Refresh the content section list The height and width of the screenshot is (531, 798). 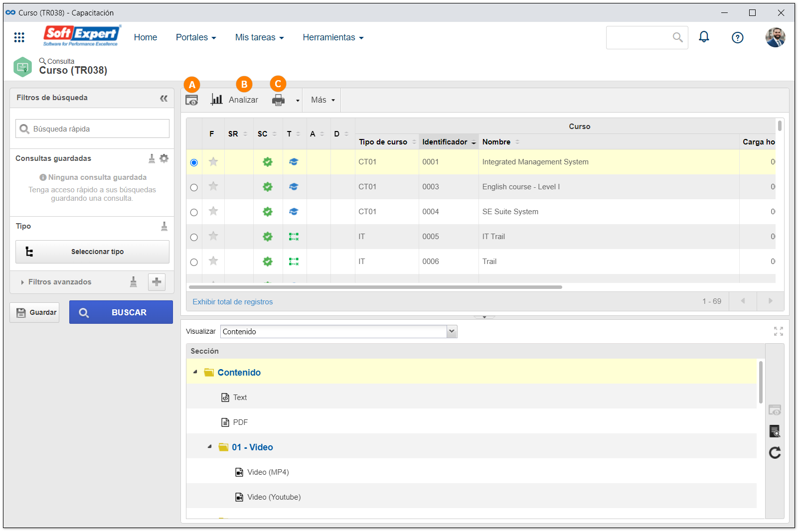pos(775,452)
